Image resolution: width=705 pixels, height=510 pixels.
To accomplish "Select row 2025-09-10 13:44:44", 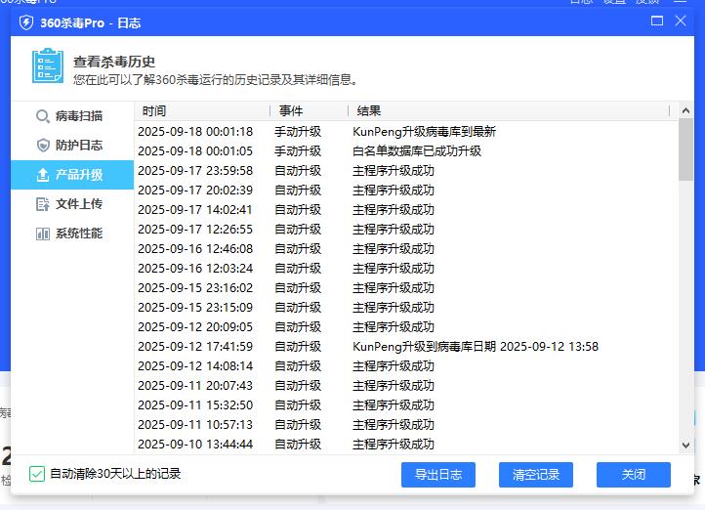I will pos(406,445).
